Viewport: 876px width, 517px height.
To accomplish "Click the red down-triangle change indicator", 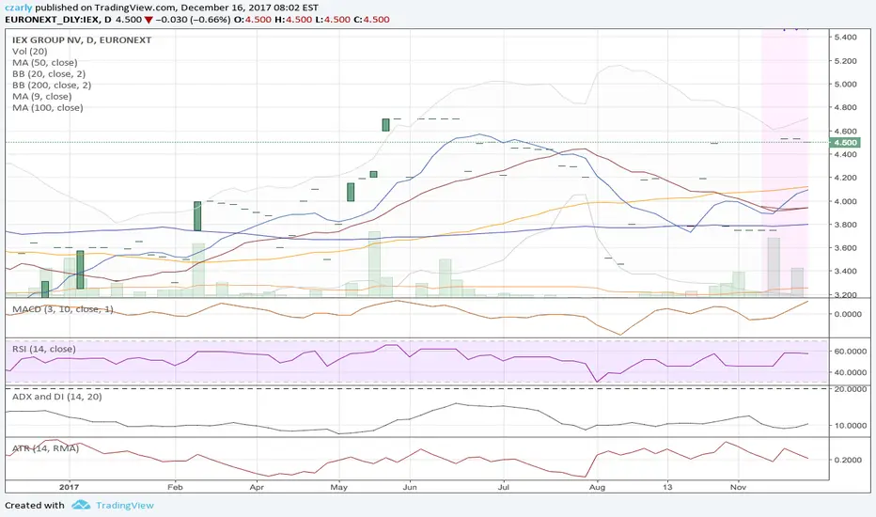I will [149, 20].
